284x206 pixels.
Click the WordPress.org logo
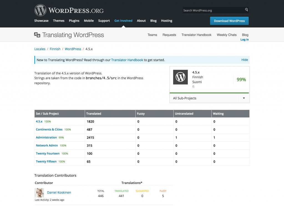click(69, 10)
